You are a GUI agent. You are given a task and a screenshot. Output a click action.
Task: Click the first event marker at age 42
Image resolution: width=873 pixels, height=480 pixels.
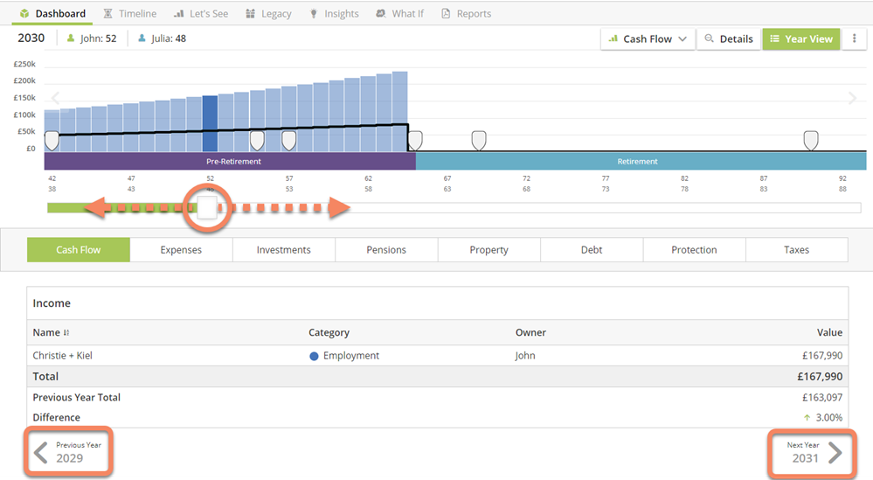(x=52, y=141)
